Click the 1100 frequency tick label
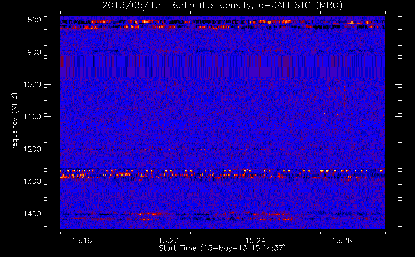 32,117
